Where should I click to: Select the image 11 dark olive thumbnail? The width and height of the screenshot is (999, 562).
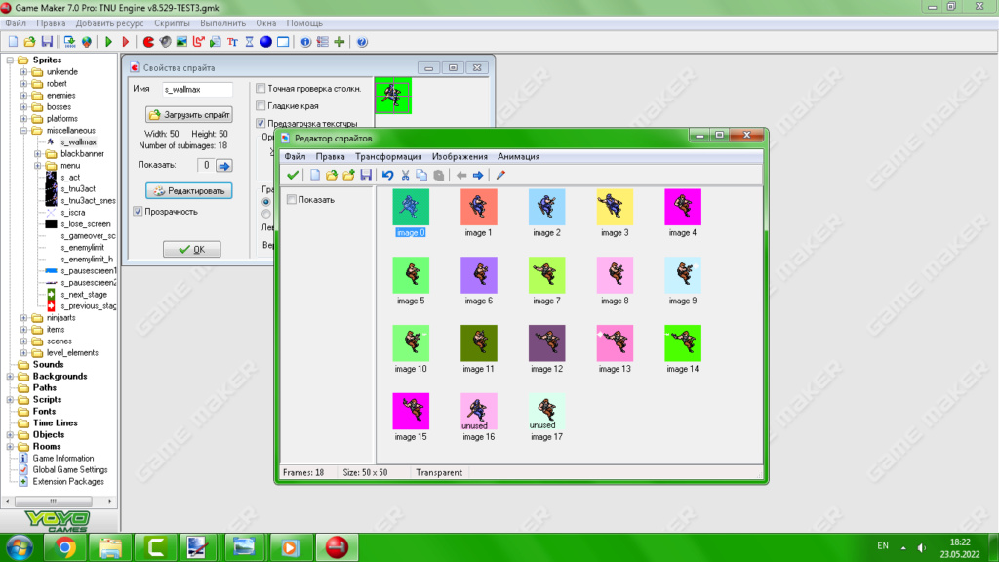pyautogui.click(x=478, y=342)
